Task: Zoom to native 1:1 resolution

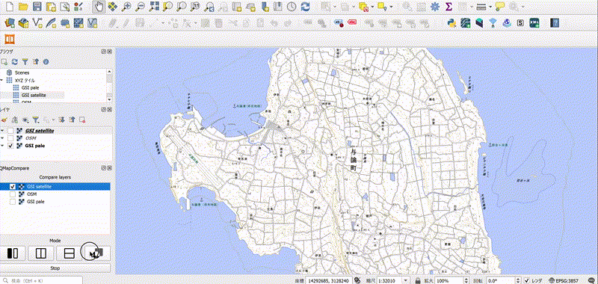Action: click(x=195, y=7)
